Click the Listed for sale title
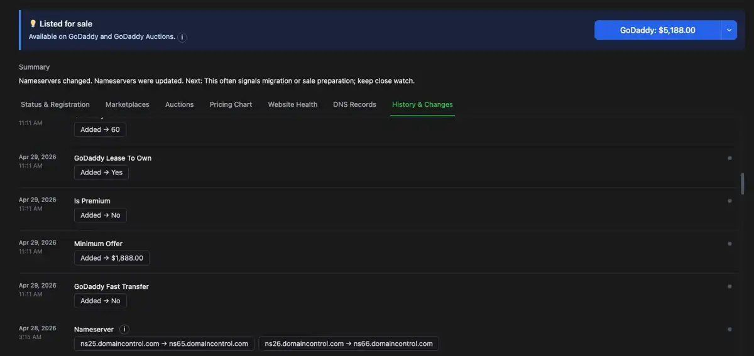 [66, 24]
